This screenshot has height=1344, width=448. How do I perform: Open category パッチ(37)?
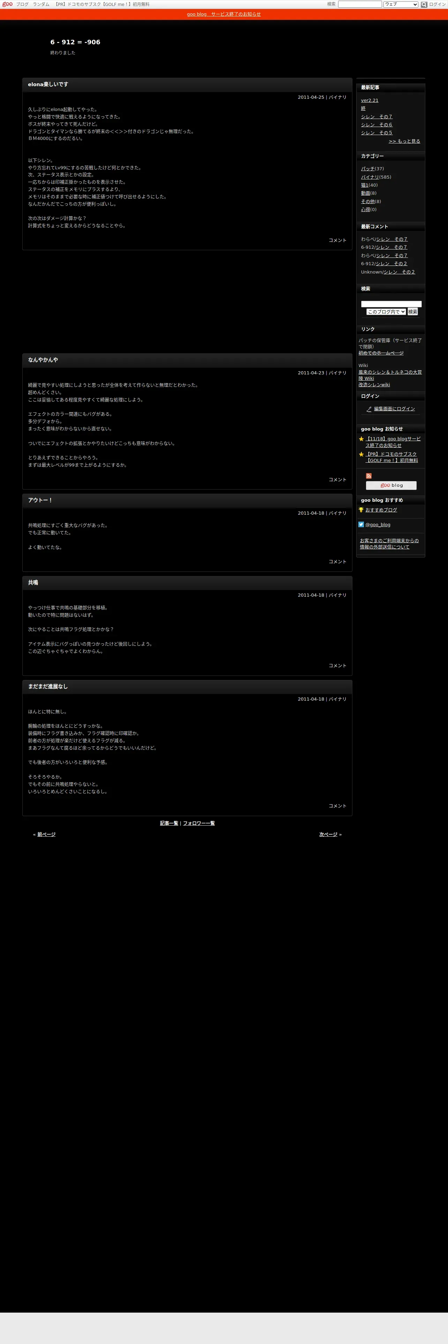368,169
